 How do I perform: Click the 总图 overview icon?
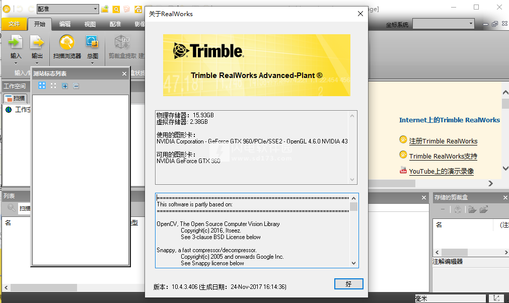pos(92,42)
